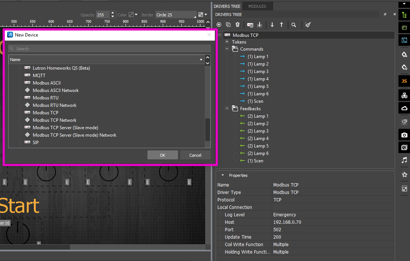This screenshot has height=261, width=410.
Task: Click the camera icon in right sidebar
Action: (x=404, y=135)
